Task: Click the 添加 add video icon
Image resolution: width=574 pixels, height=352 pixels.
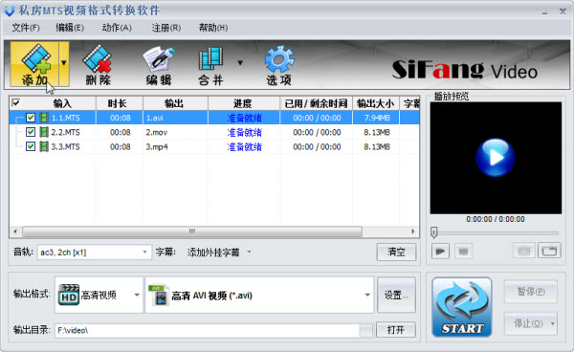Action: 34,64
